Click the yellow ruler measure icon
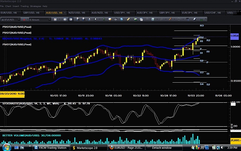 [128, 19]
